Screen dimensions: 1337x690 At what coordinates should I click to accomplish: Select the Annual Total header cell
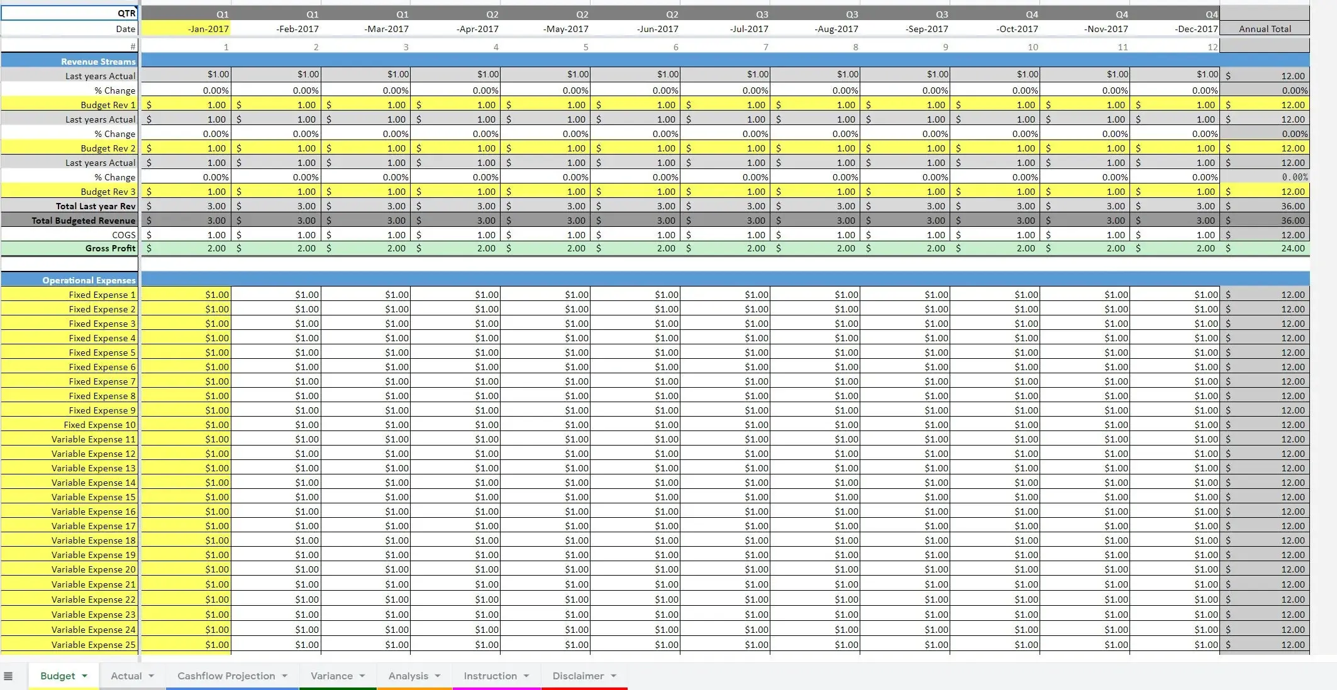pos(1264,28)
